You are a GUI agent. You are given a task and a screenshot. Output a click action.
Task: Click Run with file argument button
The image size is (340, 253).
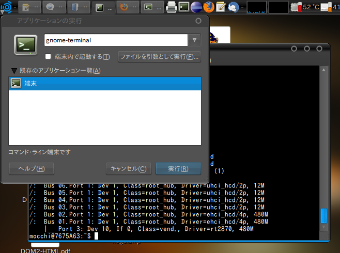(159, 57)
